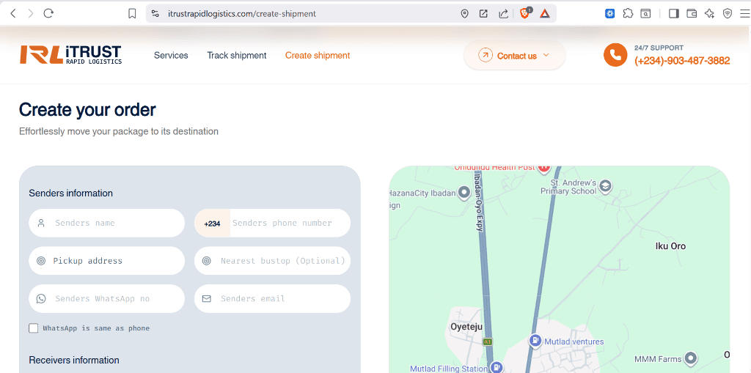
Task: Click the Create shipment nav link
Action: tap(318, 56)
